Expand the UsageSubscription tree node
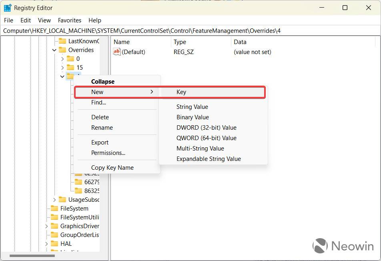 click(x=54, y=199)
